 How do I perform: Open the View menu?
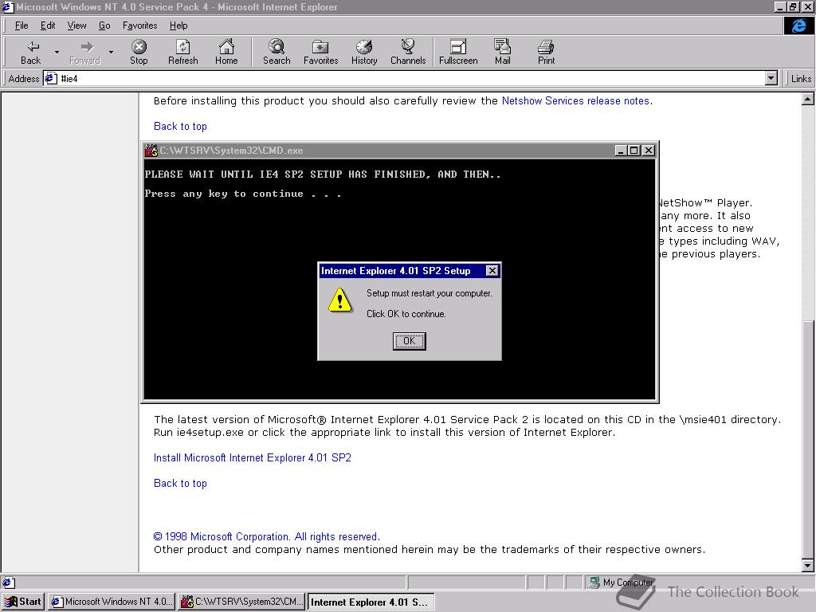point(77,25)
